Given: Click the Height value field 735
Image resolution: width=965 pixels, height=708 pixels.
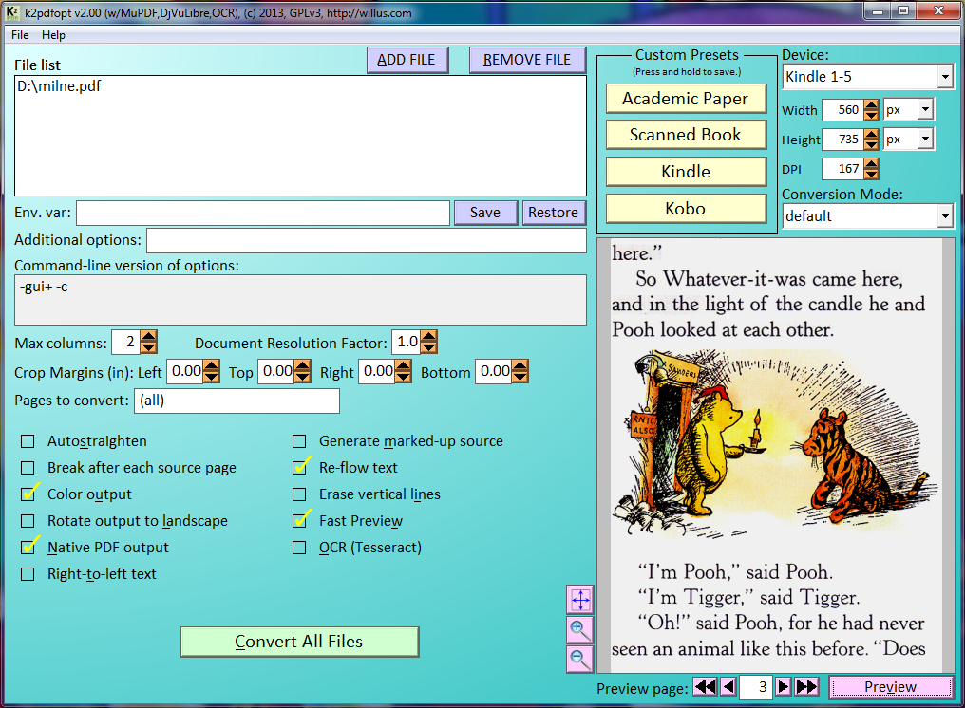Looking at the screenshot, I should click(x=842, y=139).
